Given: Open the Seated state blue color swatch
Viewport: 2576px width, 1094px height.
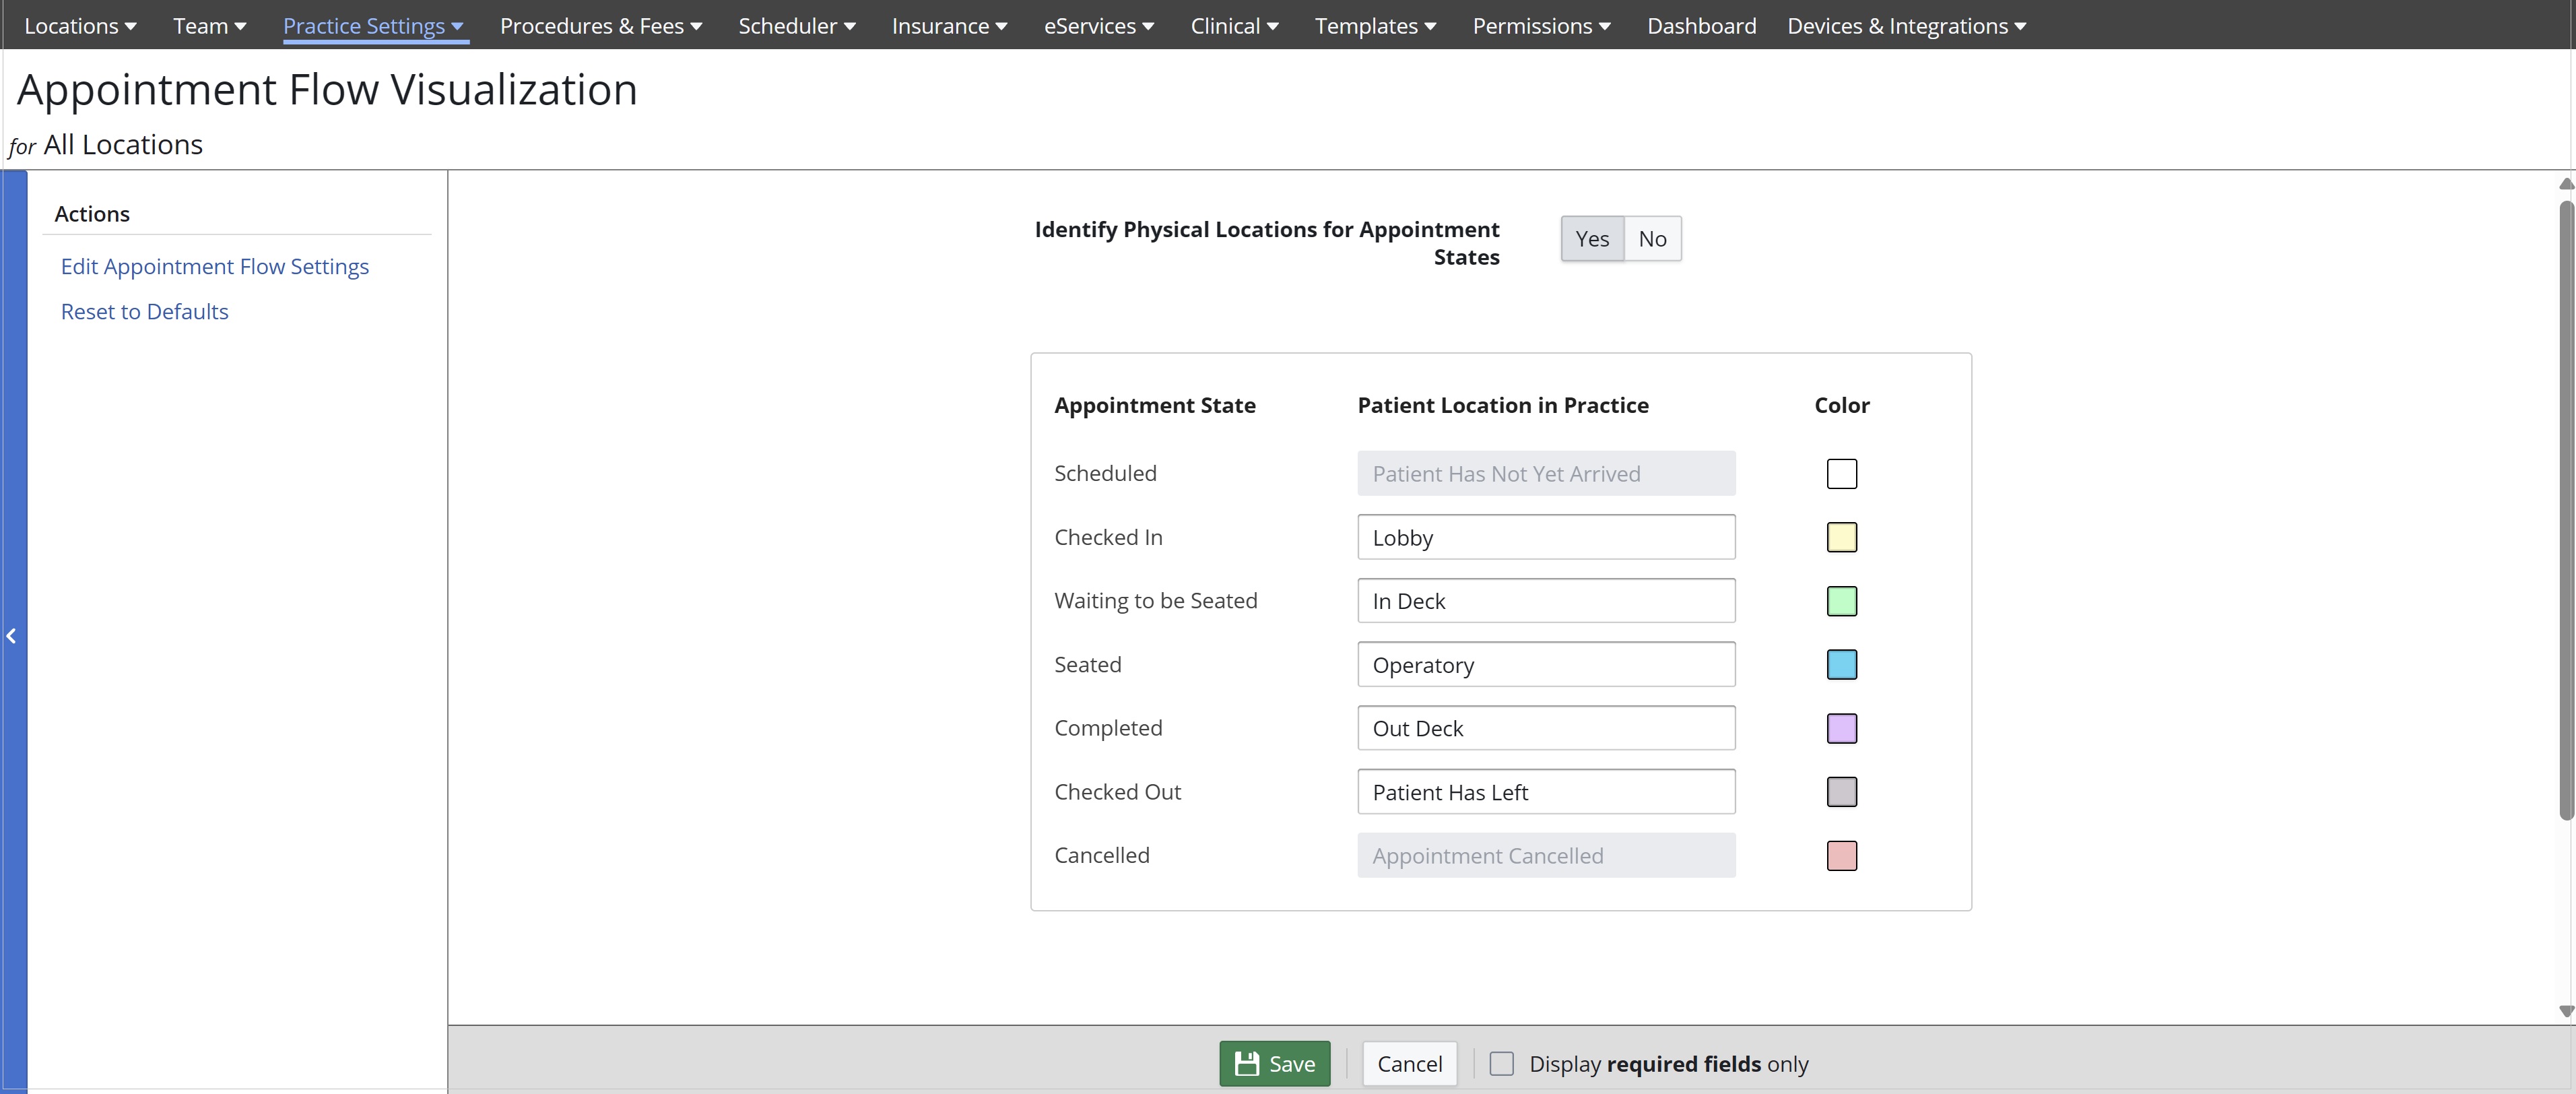Looking at the screenshot, I should click(1841, 665).
